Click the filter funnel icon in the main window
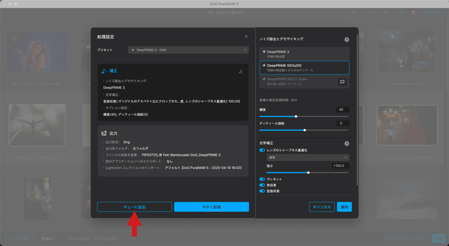 pos(386,12)
